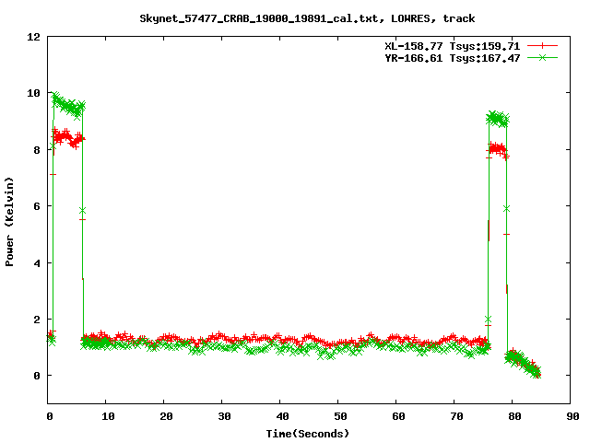Click the x-axis value 30
The height and width of the screenshot is (442, 590).
tap(224, 416)
